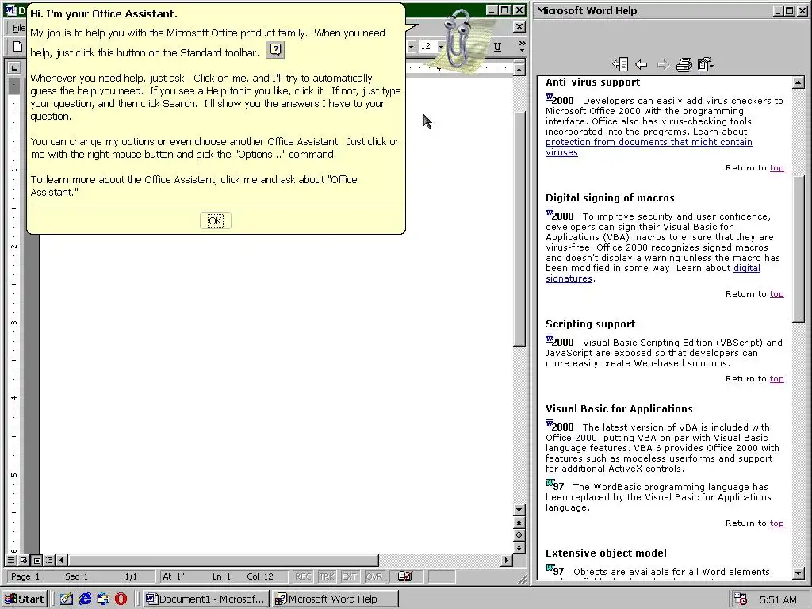
Task: Click the 'Extensive object model' heading
Action: 606,553
